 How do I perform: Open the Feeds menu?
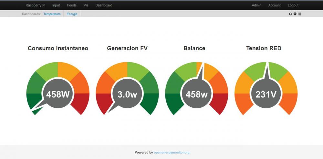coord(72,5)
